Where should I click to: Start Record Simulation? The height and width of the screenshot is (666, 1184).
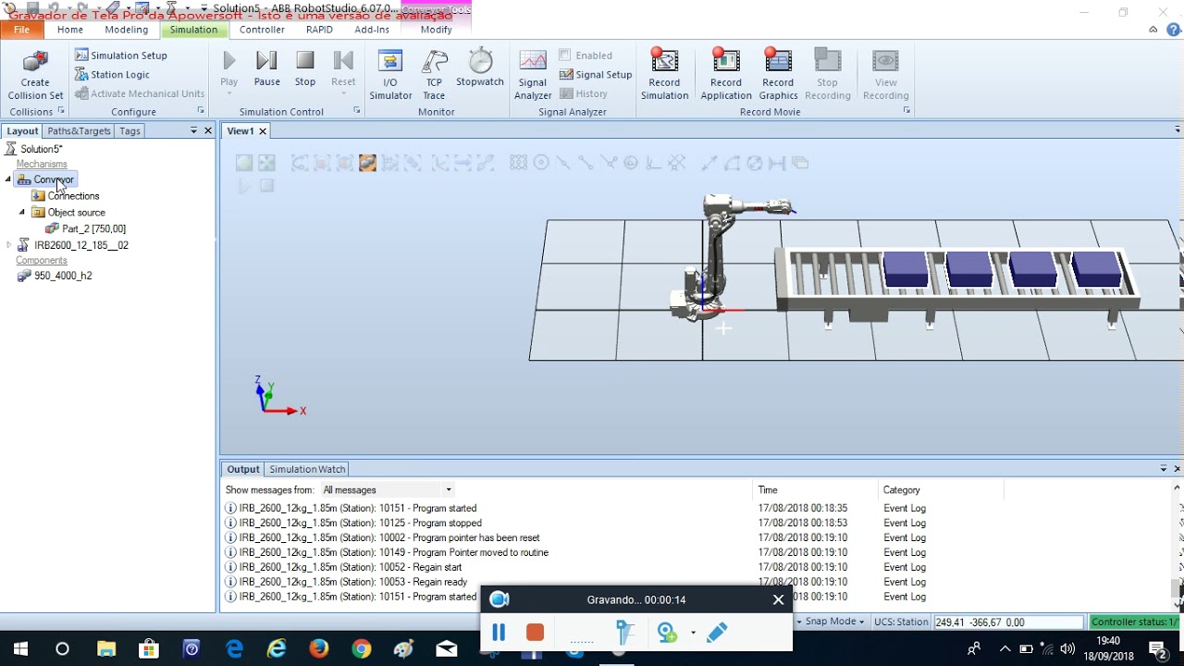tap(664, 75)
